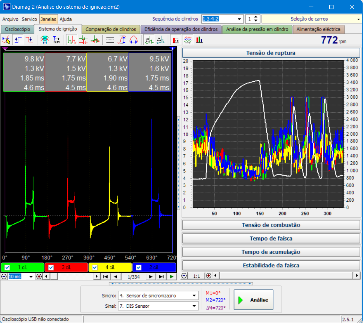The width and height of the screenshot is (363, 323).
Task: Start green playback of frames
Action: 171,276
